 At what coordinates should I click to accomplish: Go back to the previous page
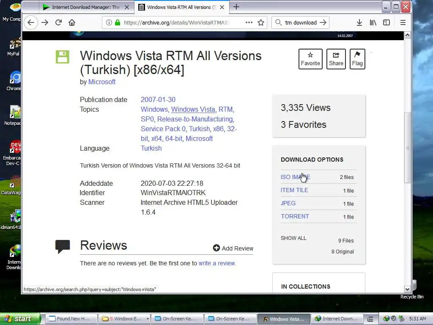click(30, 23)
